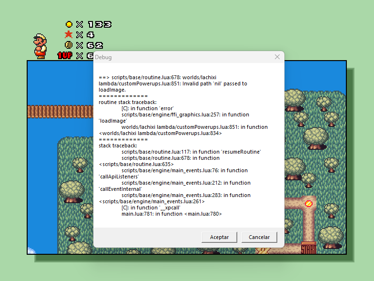This screenshot has width=374, height=281.
Task: Click the main_events.lua:283 traceback line
Action: click(x=186, y=195)
